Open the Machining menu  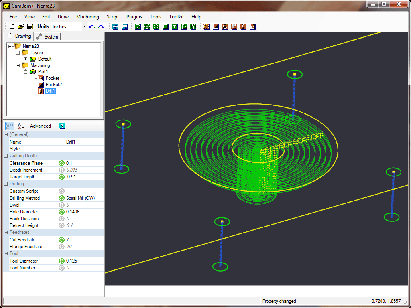coord(87,17)
